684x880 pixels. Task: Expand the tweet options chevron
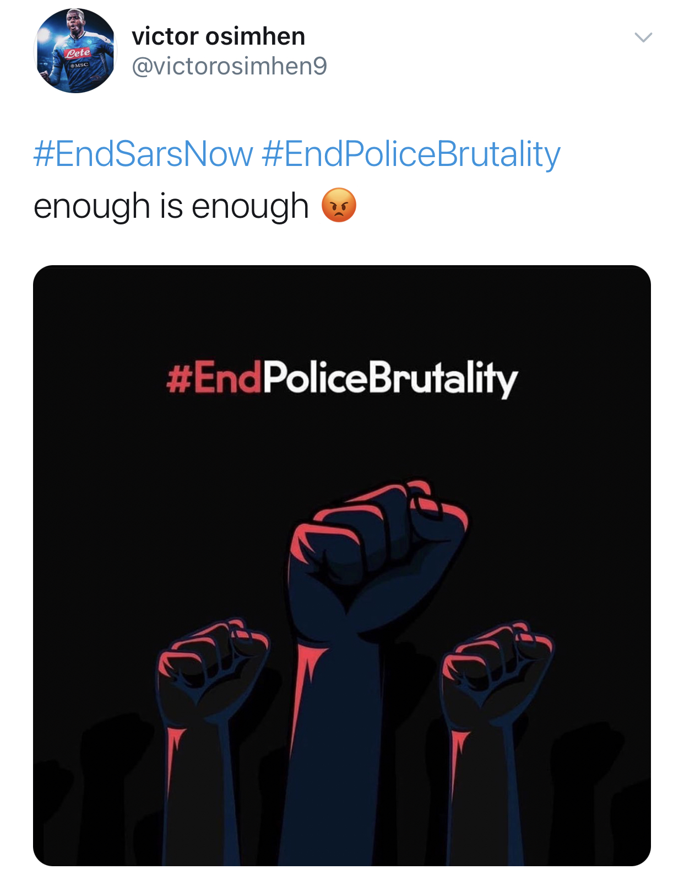click(643, 37)
